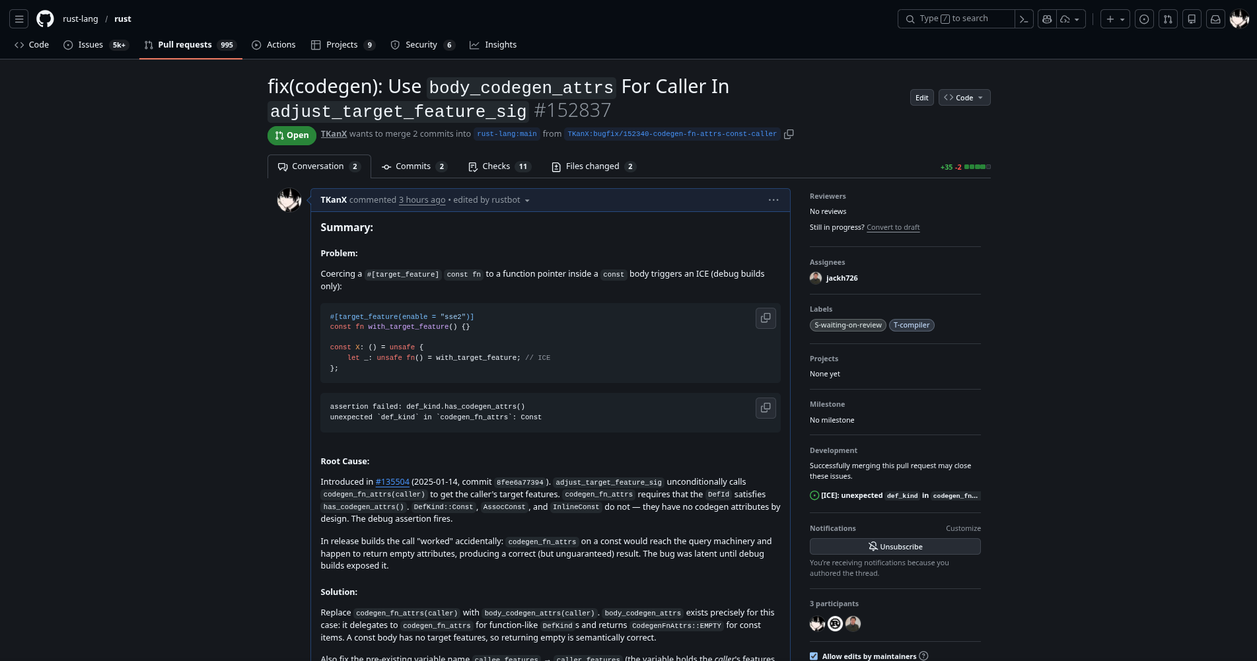The height and width of the screenshot is (661, 1257).
Task: Click the S-waiting-on-review label
Action: coord(847,325)
